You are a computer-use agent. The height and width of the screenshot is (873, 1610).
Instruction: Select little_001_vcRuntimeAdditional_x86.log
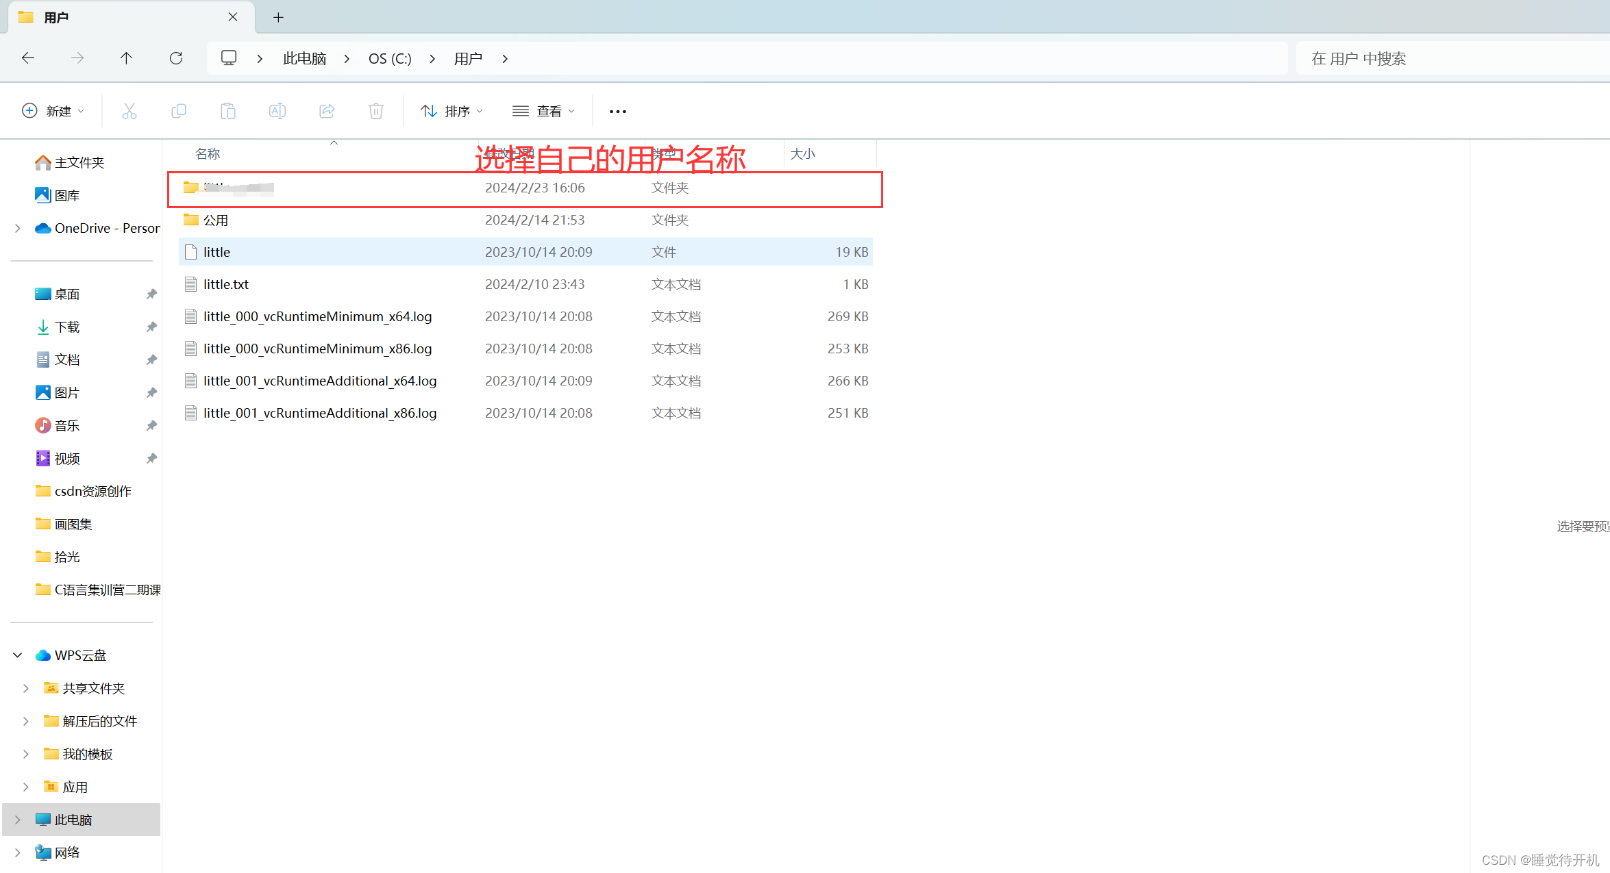pyautogui.click(x=525, y=413)
